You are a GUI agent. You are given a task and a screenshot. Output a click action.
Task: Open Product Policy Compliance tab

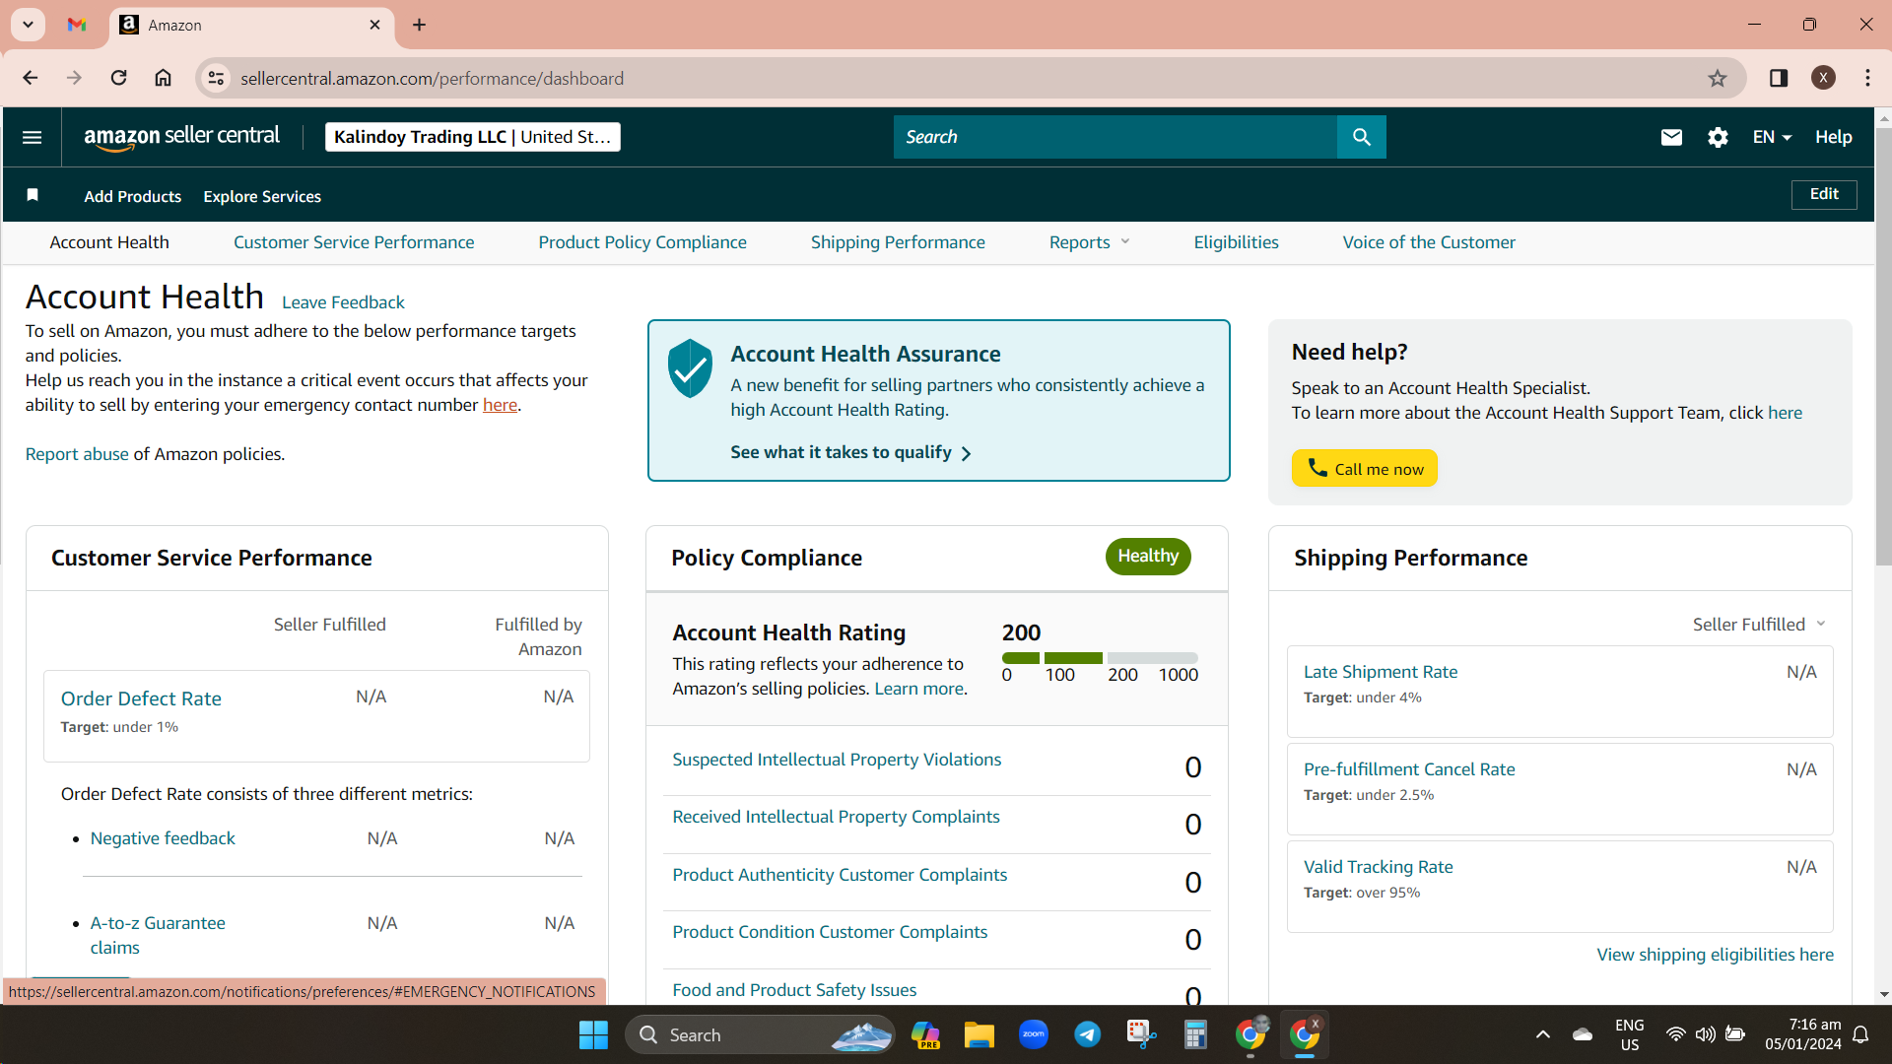(642, 242)
